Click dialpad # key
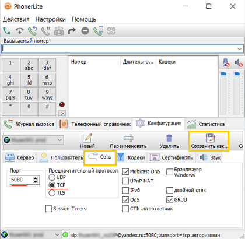 tap(47, 109)
